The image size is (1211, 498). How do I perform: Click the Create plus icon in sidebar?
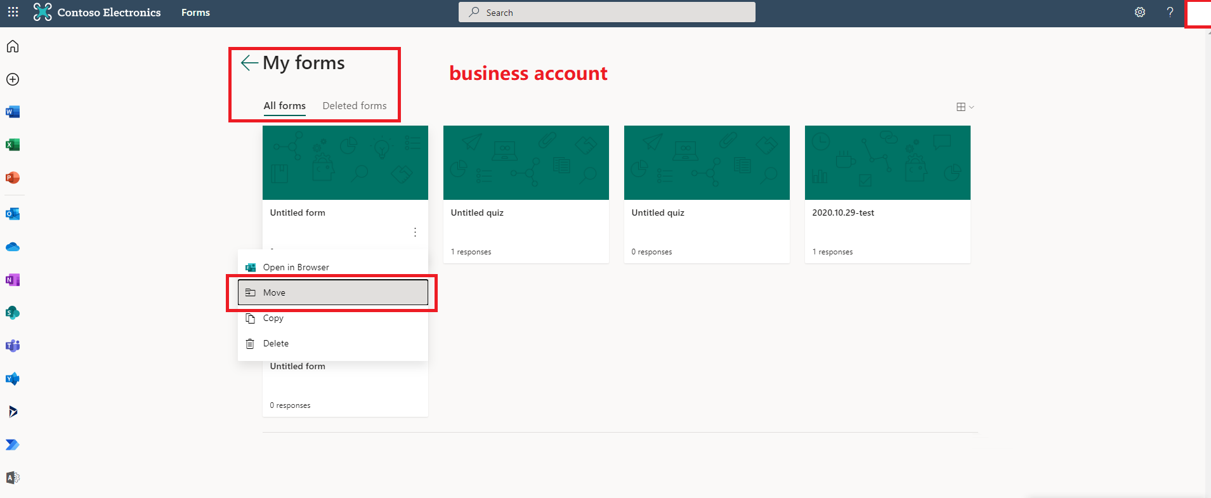click(x=13, y=79)
